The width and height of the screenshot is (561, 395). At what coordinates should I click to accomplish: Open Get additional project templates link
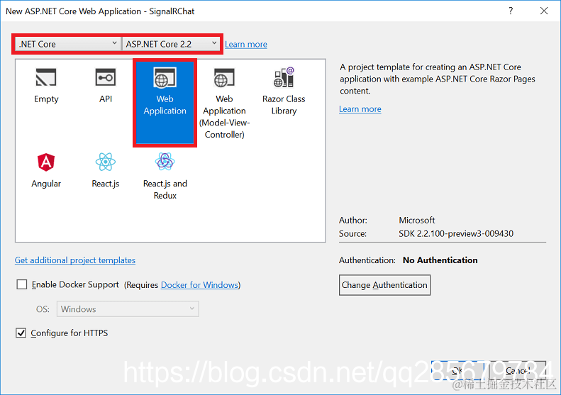75,260
